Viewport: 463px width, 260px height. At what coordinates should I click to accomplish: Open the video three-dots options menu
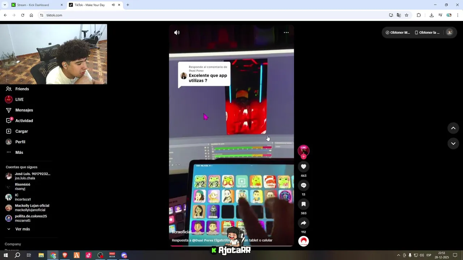(286, 32)
